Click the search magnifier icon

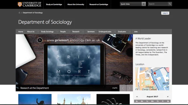pyautogui.click(x=170, y=4)
